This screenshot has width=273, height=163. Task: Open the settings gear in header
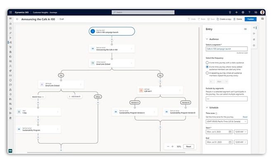pos(243,12)
